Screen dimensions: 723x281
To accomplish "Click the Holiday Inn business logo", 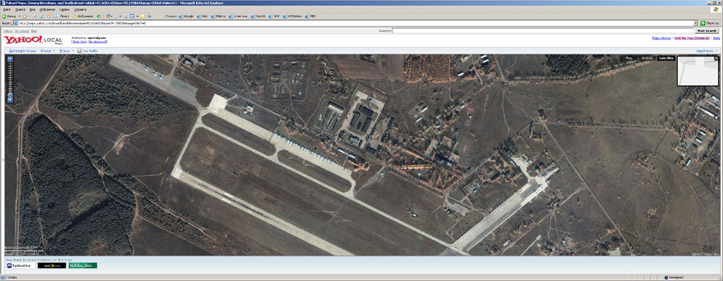I will (83, 265).
